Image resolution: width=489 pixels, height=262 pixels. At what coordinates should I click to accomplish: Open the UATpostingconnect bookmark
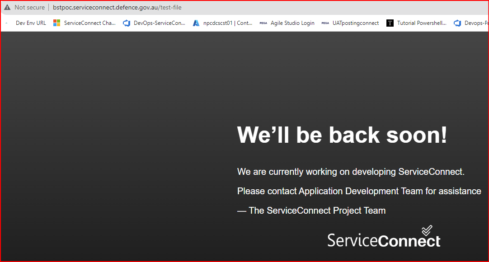pos(356,23)
